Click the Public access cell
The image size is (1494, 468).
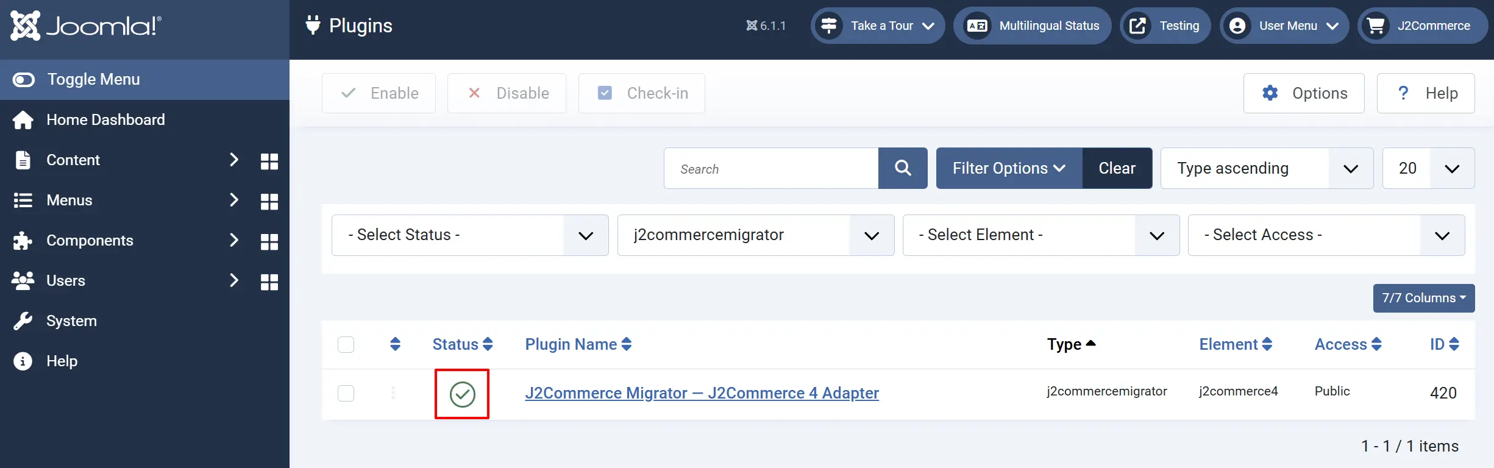pyautogui.click(x=1332, y=391)
